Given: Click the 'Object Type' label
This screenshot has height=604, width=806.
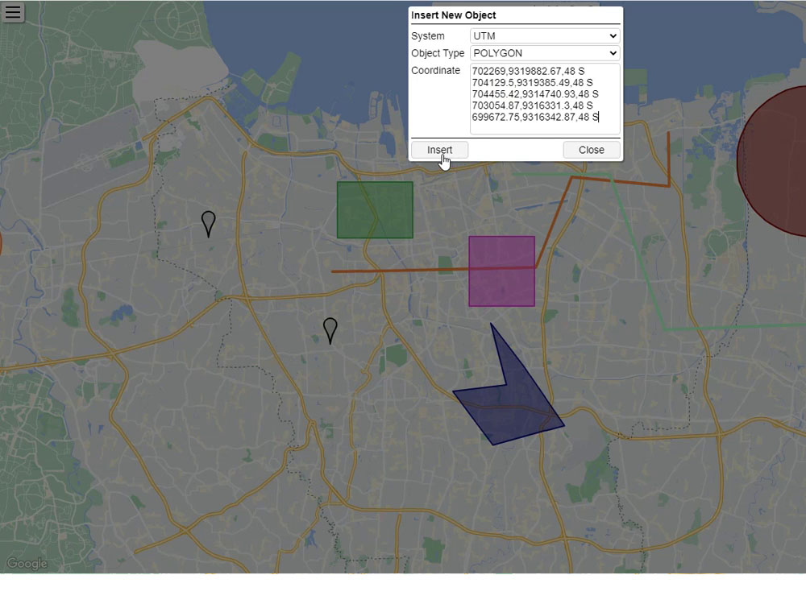Looking at the screenshot, I should [x=438, y=53].
